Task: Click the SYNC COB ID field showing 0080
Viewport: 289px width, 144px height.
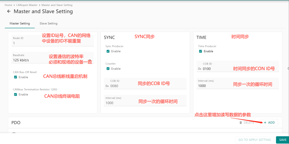Action: point(145,83)
